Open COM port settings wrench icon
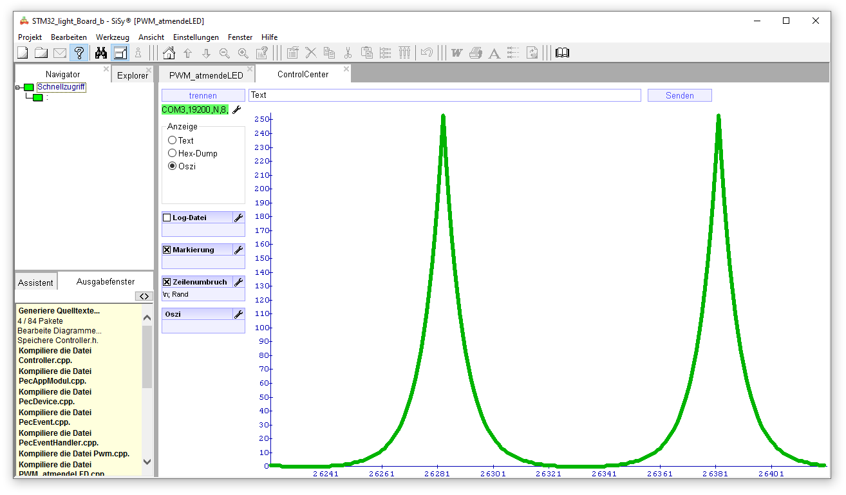Screen dimensions: 846x495 237,110
